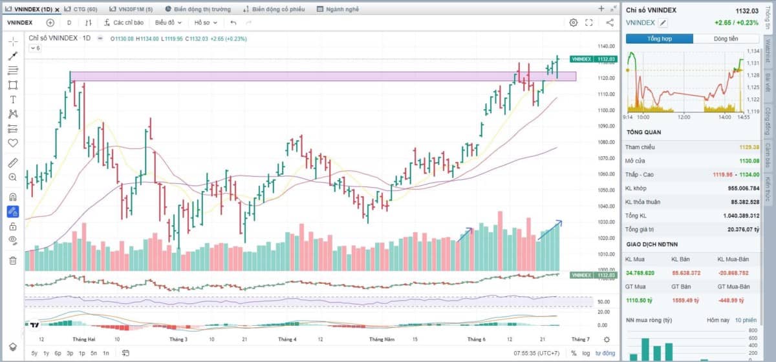Open the object tree layers icon

coord(13,347)
